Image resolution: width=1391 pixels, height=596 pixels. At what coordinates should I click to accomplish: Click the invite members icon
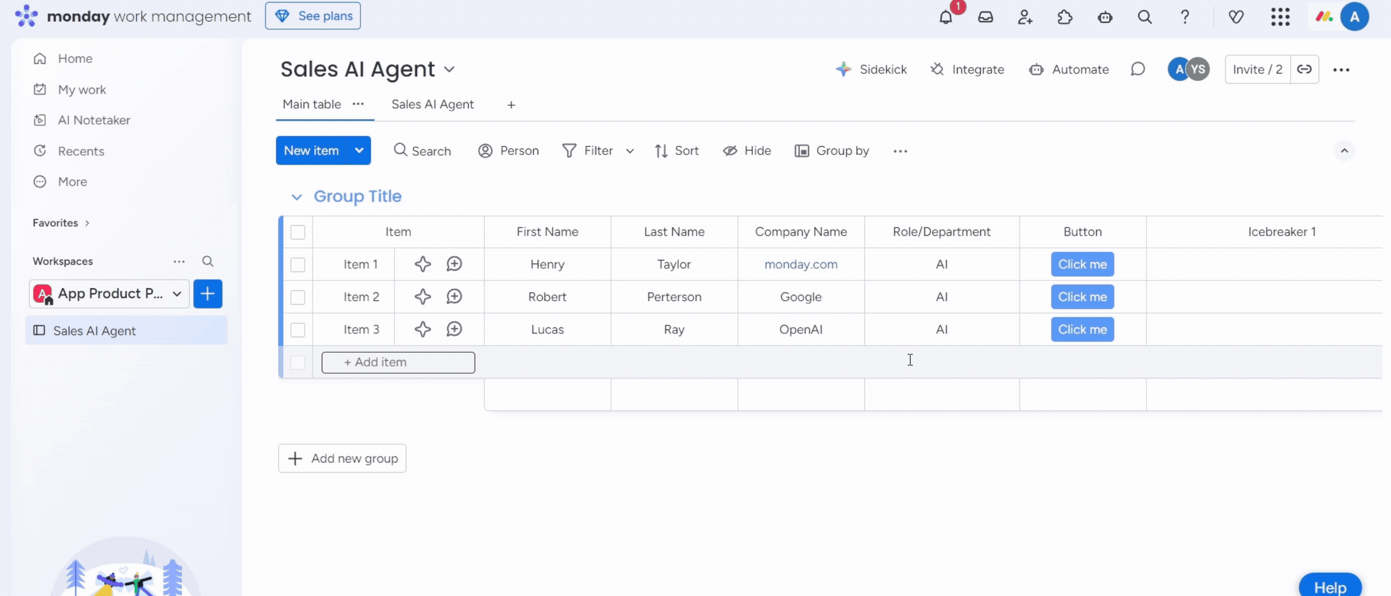[x=1025, y=17]
